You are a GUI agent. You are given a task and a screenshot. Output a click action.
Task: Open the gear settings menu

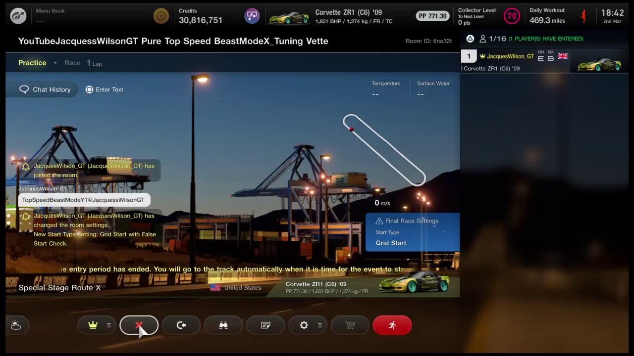click(308, 325)
